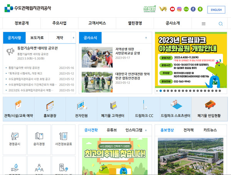Select the 홍보영상 tab
This screenshot has height=175, width=231.
pyautogui.click(x=167, y=130)
